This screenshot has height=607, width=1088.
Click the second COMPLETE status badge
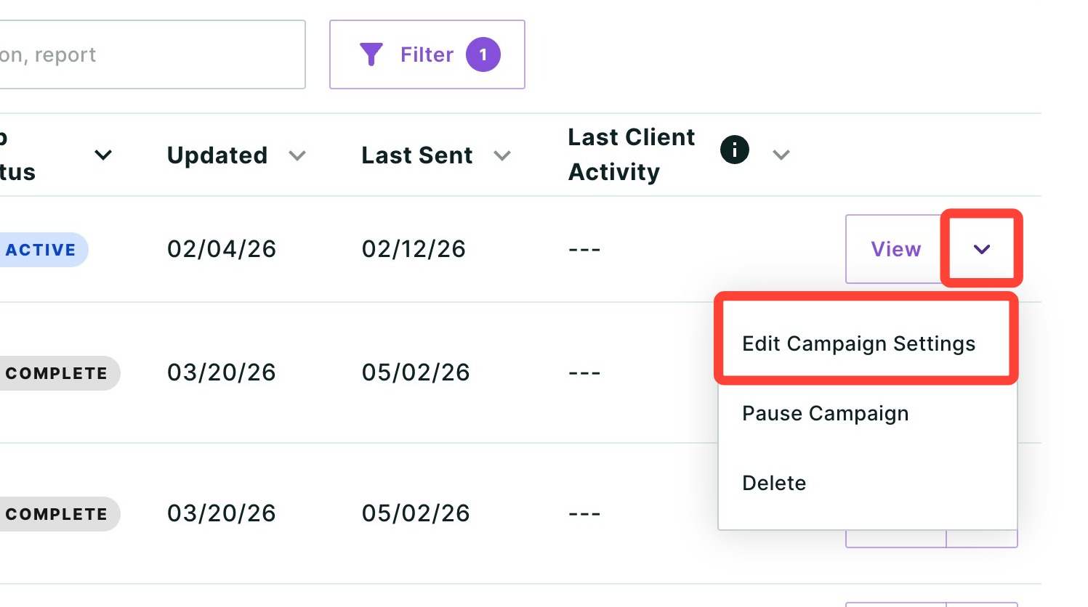(x=57, y=514)
